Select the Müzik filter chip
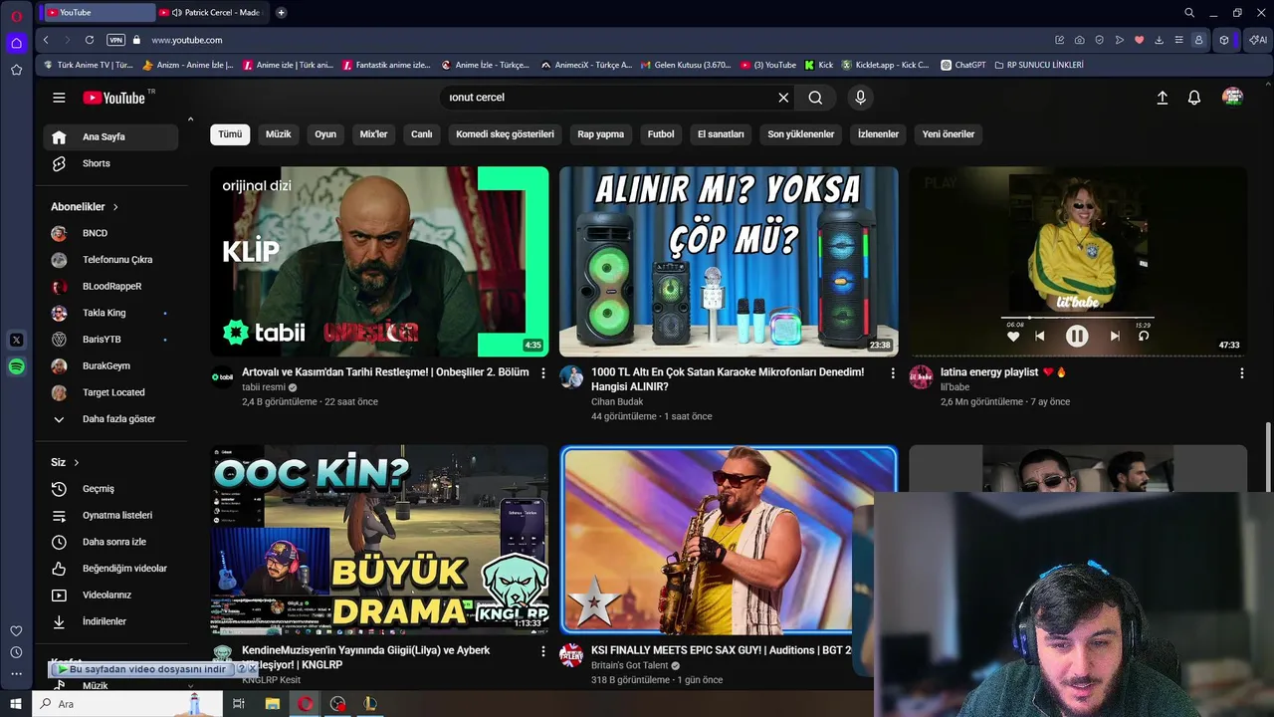Screen dimensions: 1274x717 pos(279,134)
